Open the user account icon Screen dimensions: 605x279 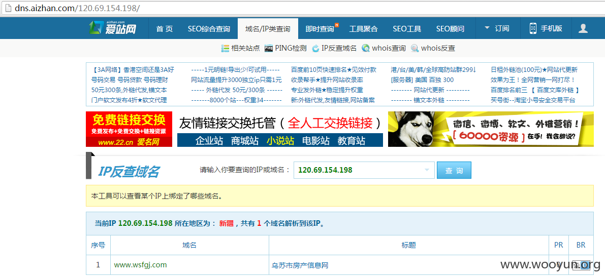click(583, 28)
